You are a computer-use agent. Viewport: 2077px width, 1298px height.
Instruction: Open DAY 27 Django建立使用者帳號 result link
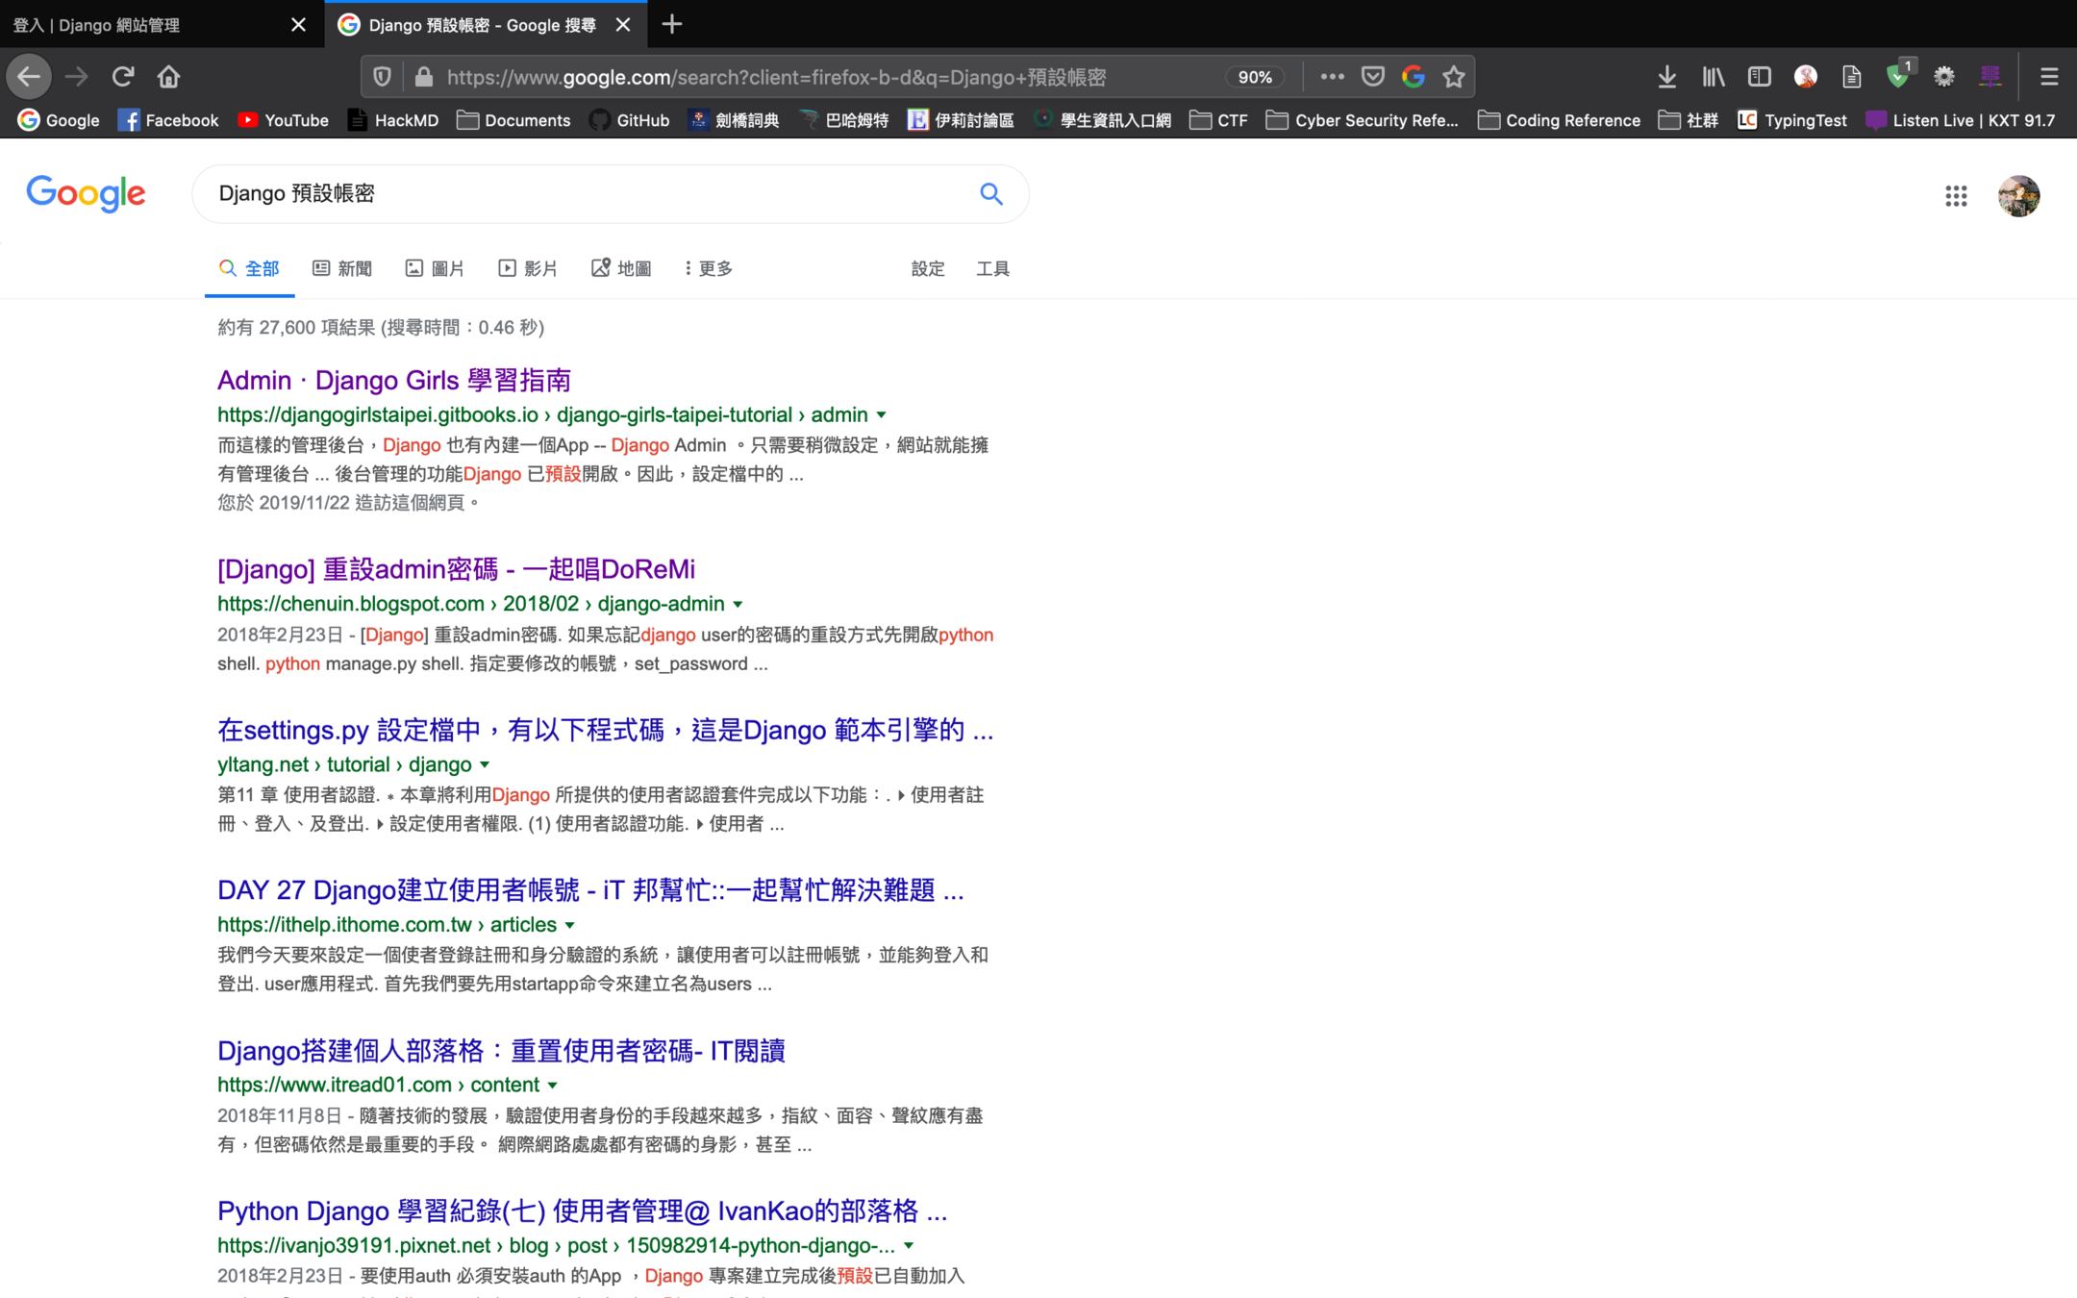coord(589,890)
